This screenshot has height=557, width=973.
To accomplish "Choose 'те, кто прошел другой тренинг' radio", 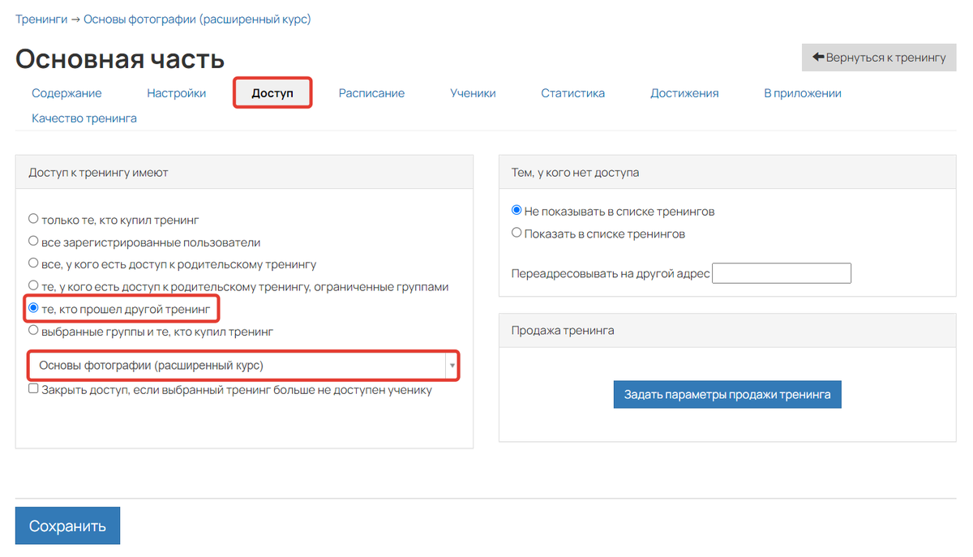I will pos(33,308).
